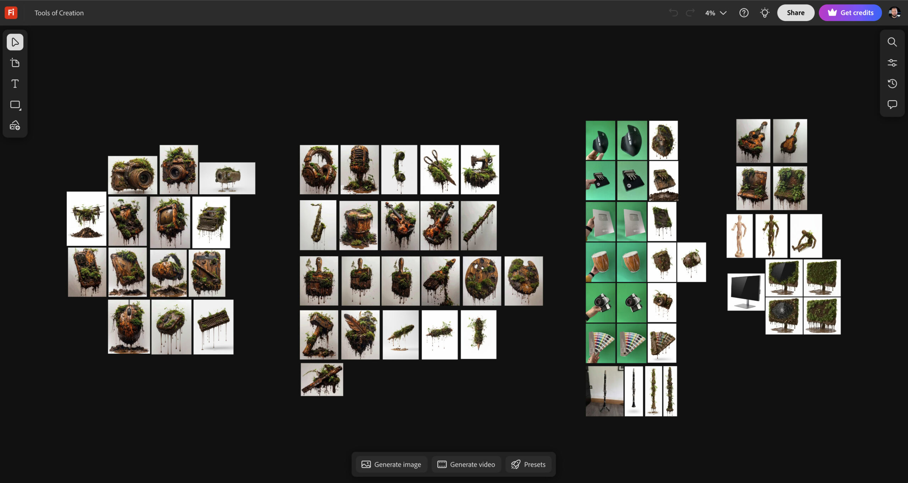Image resolution: width=908 pixels, height=483 pixels.
Task: Open the Generate image option
Action: click(391, 464)
